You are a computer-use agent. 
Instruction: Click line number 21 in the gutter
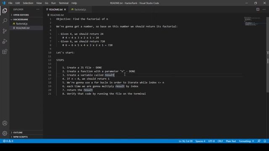coord(50,94)
